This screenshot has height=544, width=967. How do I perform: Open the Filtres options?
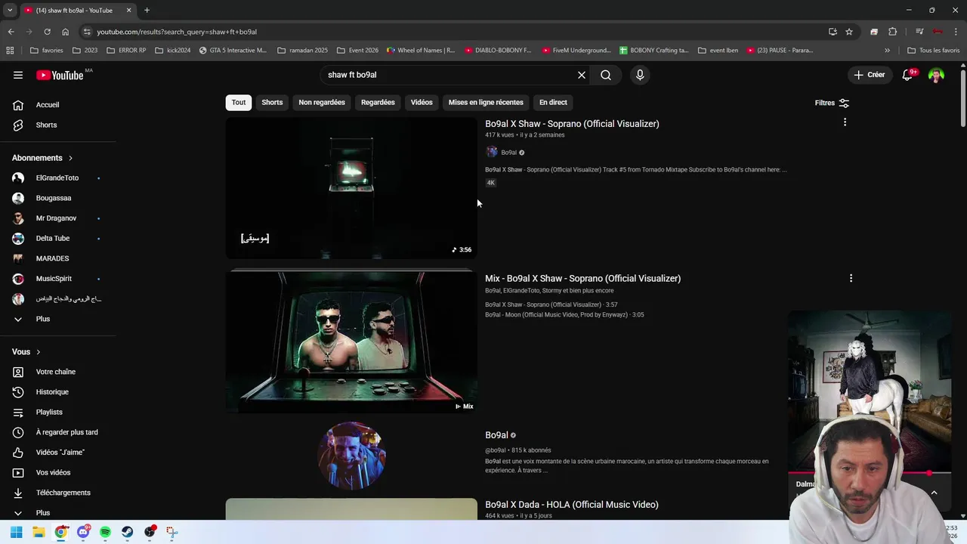tap(832, 103)
